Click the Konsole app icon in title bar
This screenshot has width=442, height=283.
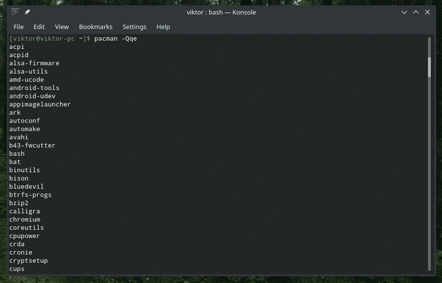(x=15, y=12)
